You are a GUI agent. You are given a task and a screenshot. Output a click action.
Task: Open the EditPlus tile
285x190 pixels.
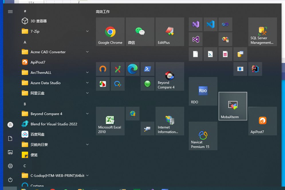(x=170, y=32)
